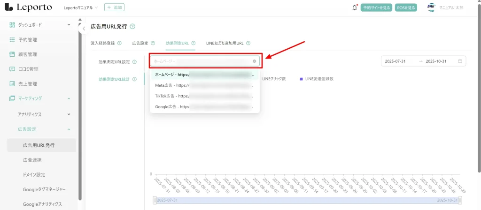Collapse the sidebar with the arrow handle
Viewport: 481px width, 210px height.
pos(83,29)
